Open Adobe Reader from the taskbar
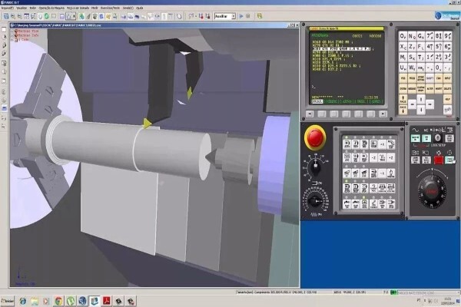The height and width of the screenshot is (307, 461). (x=107, y=301)
